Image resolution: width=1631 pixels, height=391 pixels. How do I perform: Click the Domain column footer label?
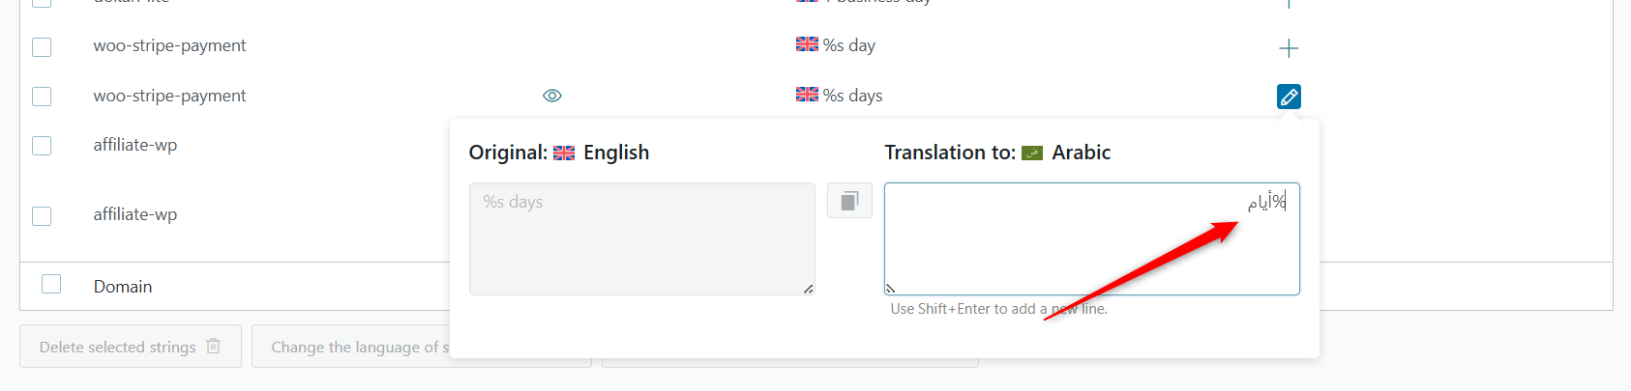coord(123,287)
